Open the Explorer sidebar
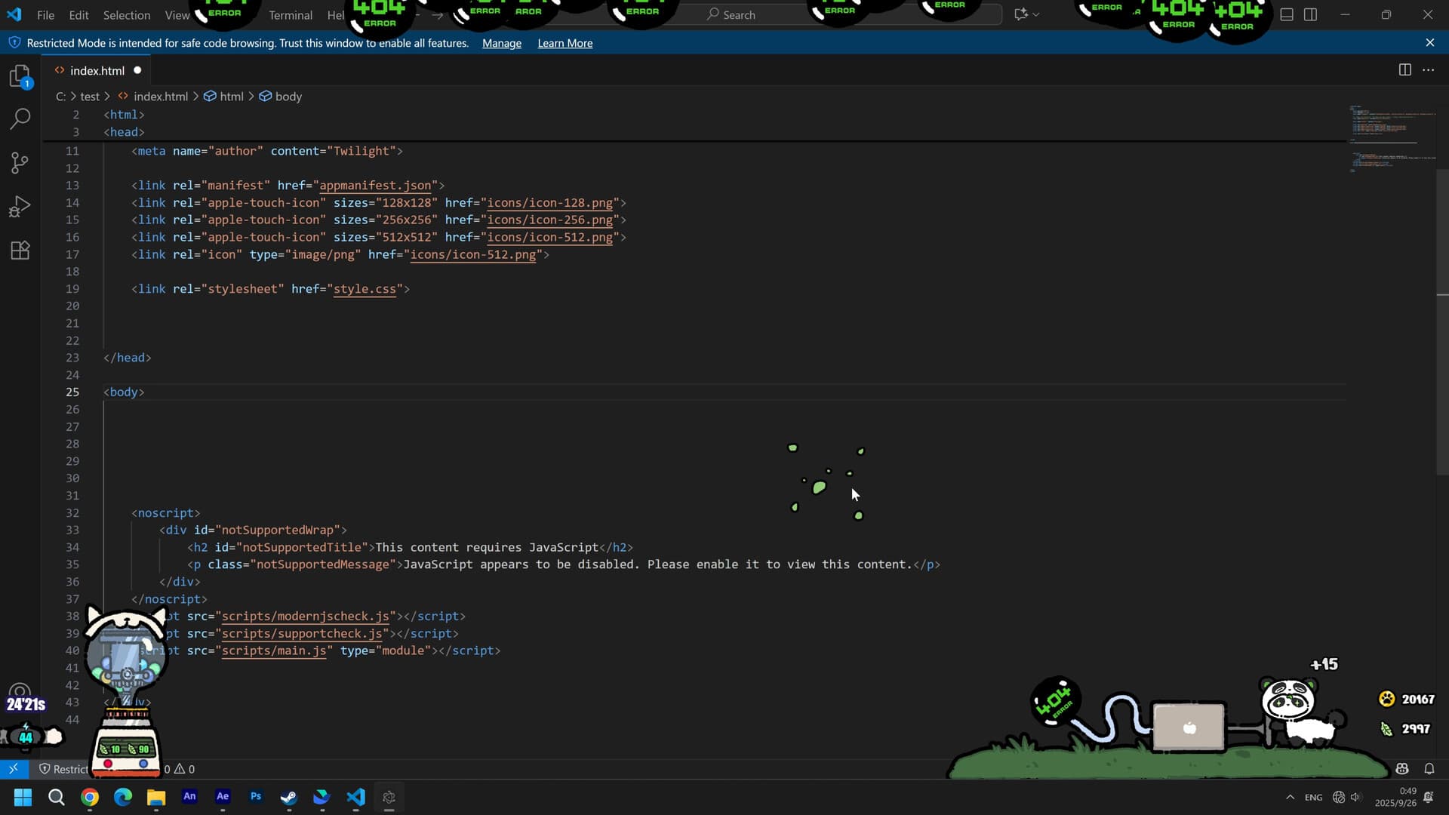Image resolution: width=1449 pixels, height=815 pixels. coord(19,75)
